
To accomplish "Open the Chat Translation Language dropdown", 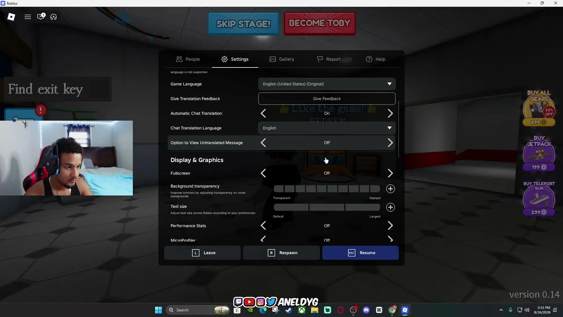I will [x=327, y=128].
